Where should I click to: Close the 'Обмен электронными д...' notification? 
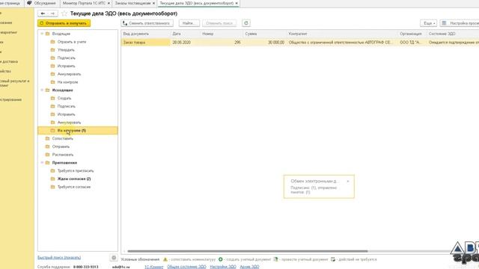(347, 181)
